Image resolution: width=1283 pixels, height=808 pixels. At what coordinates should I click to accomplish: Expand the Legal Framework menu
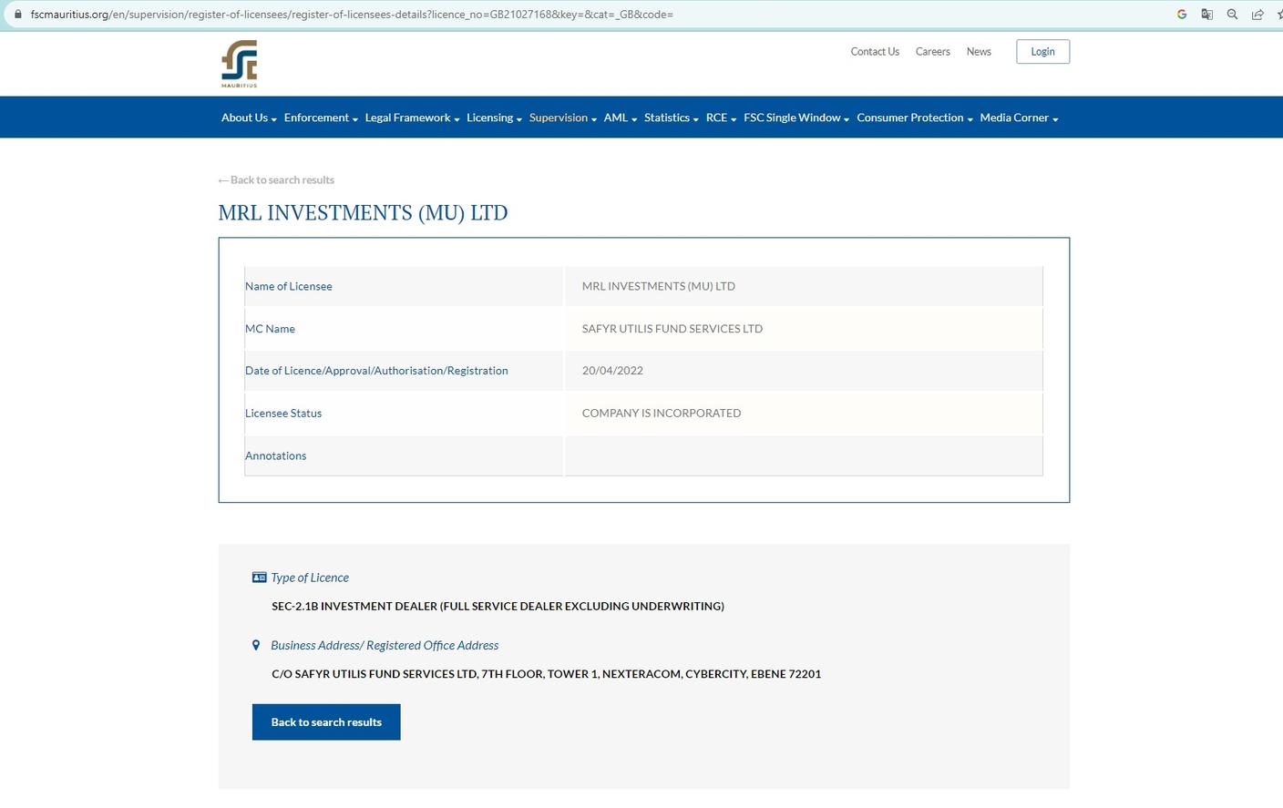(412, 118)
